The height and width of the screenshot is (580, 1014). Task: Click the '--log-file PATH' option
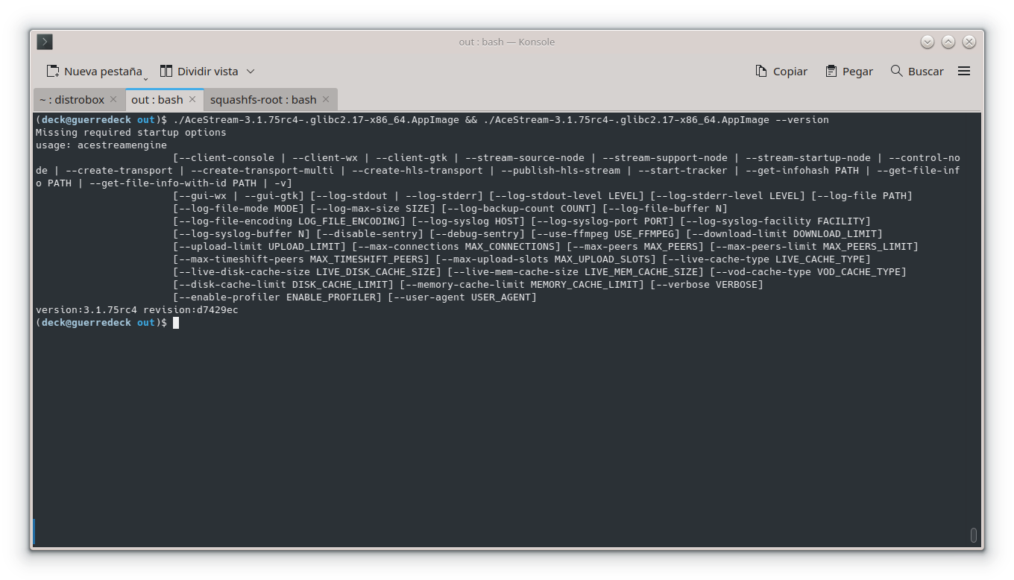click(x=862, y=196)
